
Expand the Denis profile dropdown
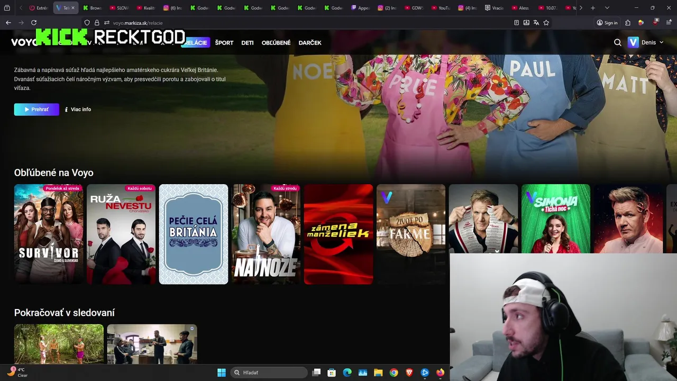(x=645, y=42)
